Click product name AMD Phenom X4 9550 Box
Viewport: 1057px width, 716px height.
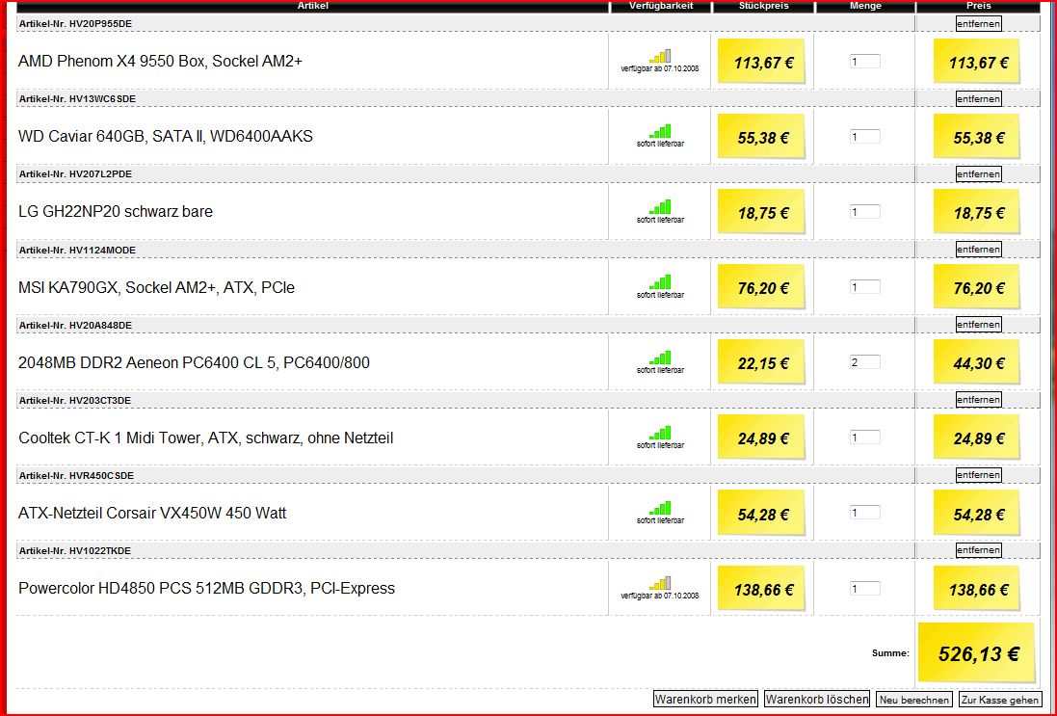point(161,62)
